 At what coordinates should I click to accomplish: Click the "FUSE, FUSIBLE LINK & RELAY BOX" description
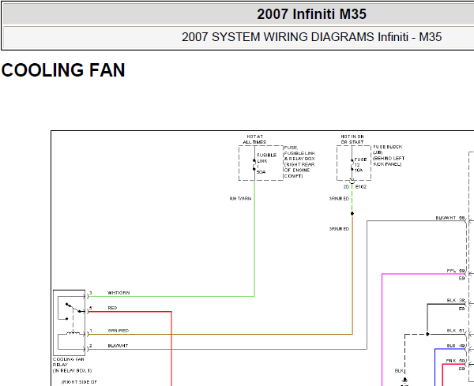299,162
